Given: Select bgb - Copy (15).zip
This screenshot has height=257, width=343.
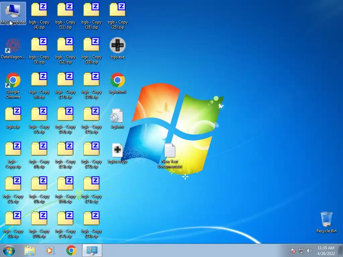Looking at the screenshot, I should (x=65, y=155).
